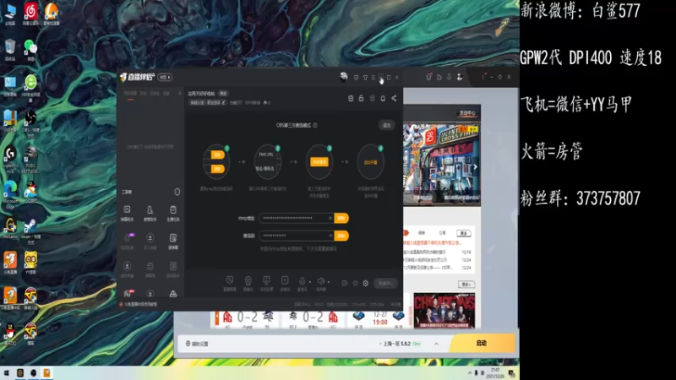The height and width of the screenshot is (380, 676).
Task: Click the 12-27 19:00 match card
Action: click(379, 319)
